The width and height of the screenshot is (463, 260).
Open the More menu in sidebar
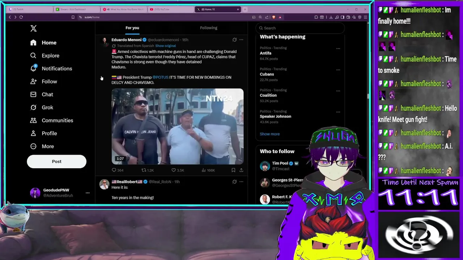point(42,147)
